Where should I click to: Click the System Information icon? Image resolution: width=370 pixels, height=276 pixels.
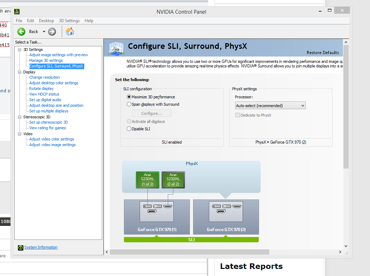[x=20, y=248]
